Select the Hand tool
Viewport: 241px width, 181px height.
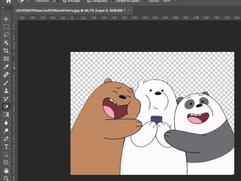(x=6, y=171)
